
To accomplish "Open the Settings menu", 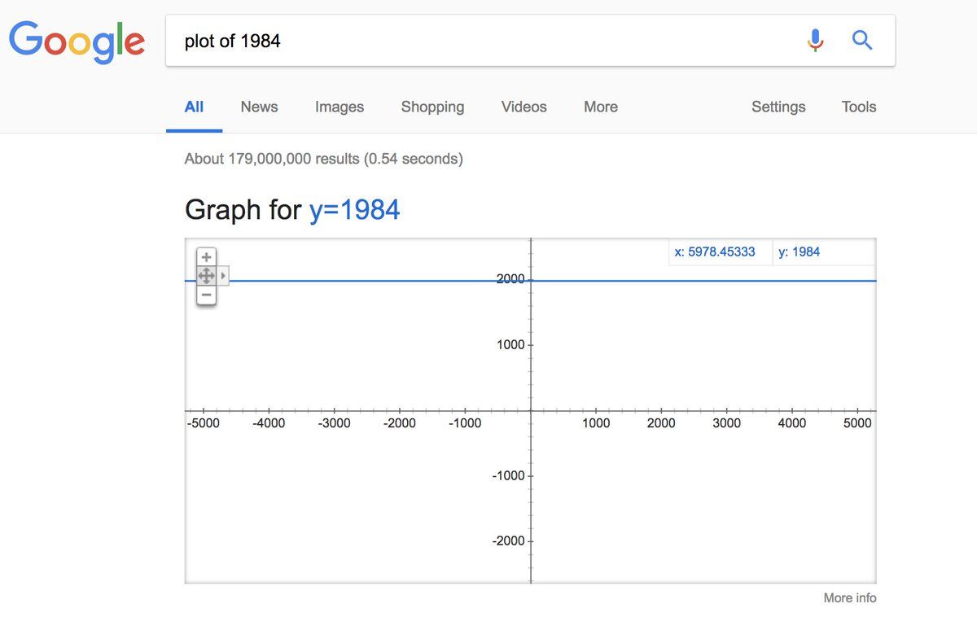I will tap(778, 107).
